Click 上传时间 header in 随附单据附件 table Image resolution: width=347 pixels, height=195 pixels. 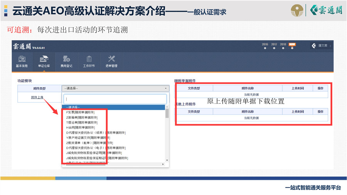(298, 88)
